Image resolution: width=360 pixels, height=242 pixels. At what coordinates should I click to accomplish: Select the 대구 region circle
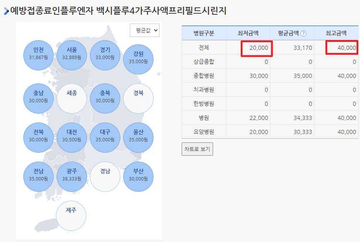[105, 138]
